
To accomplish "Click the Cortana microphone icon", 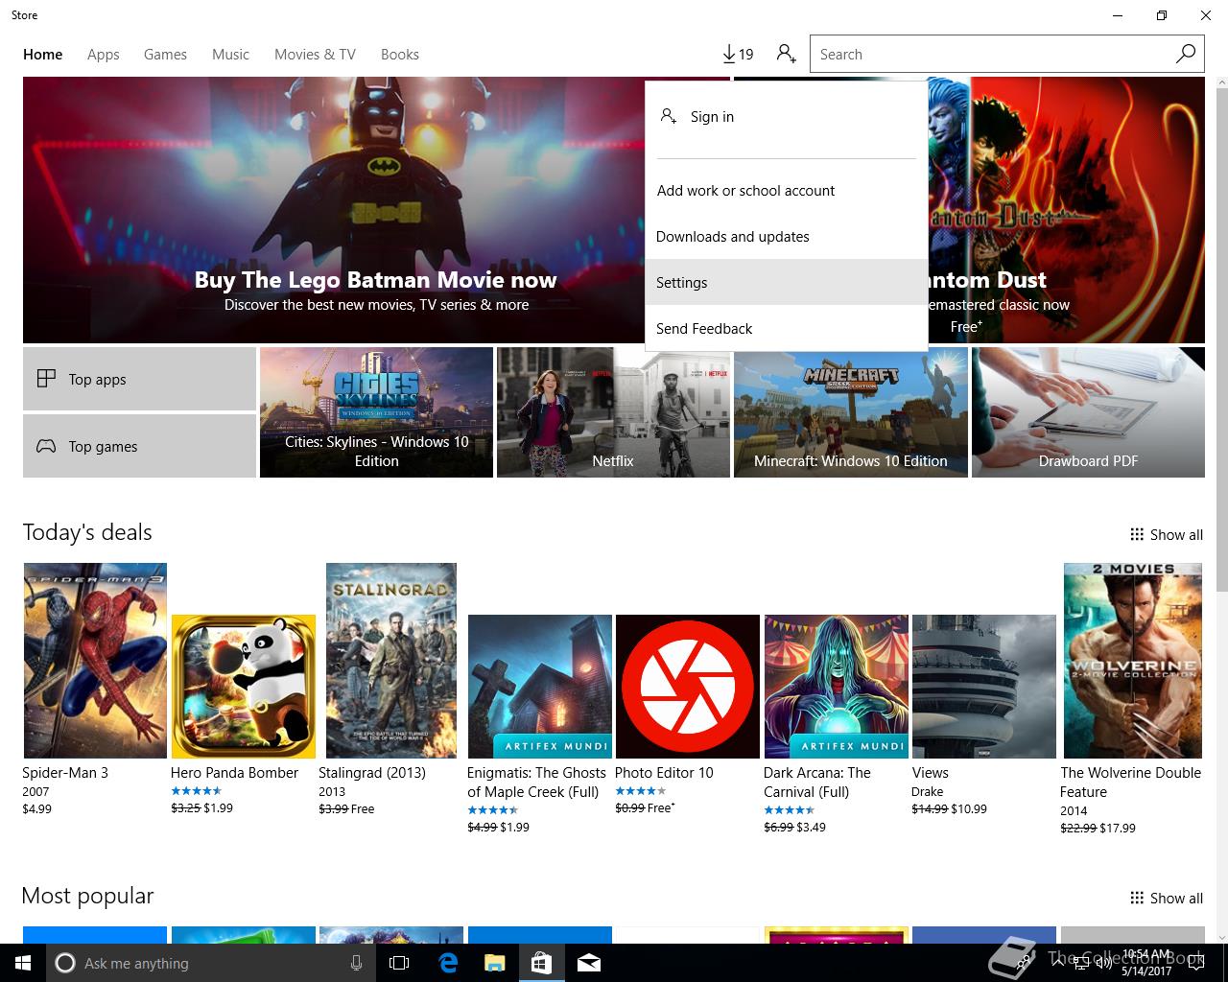I will (x=356, y=963).
